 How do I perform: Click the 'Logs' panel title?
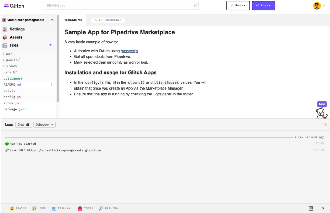tap(9, 125)
